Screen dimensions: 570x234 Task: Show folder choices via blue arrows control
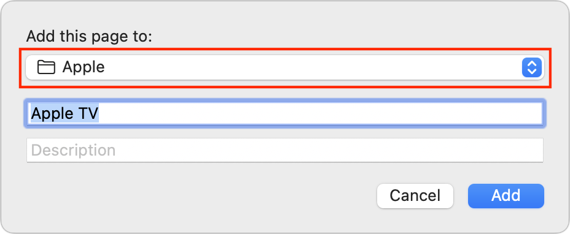pos(532,67)
